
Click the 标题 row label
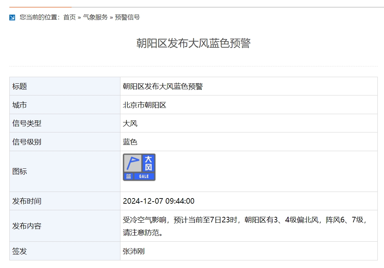pyautogui.click(x=20, y=86)
